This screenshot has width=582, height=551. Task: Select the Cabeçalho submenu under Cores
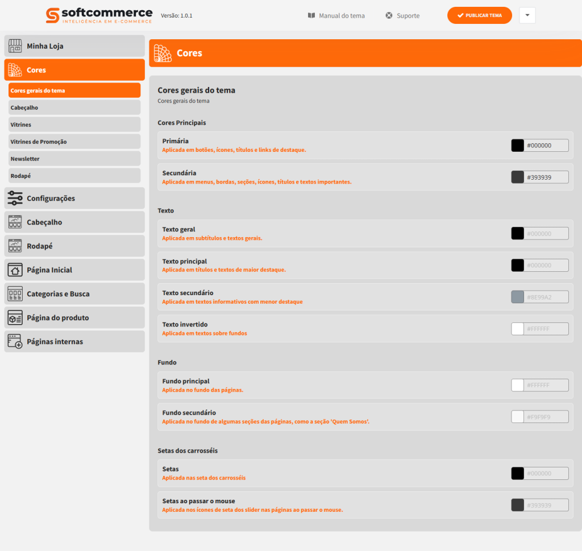[74, 107]
